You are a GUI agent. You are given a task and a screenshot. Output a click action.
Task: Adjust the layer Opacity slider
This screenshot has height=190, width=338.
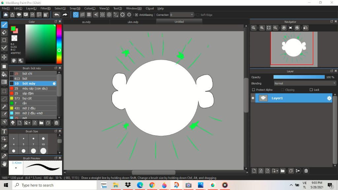(299, 77)
